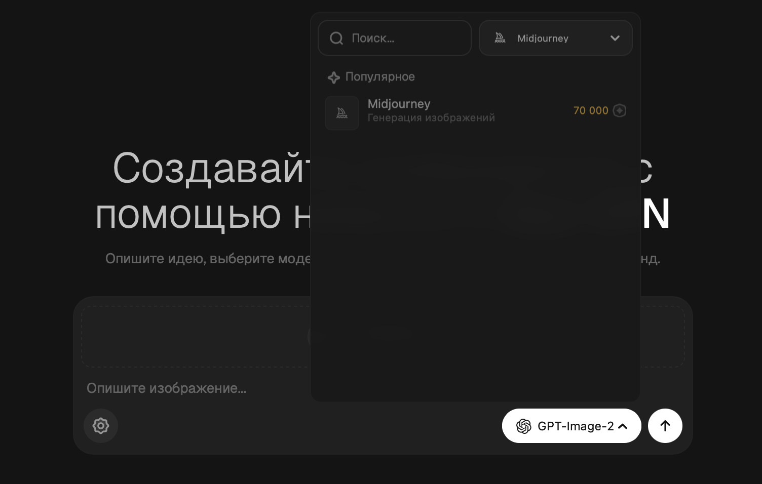Open the generation settings gear
This screenshot has height=484, width=762.
[x=101, y=426]
